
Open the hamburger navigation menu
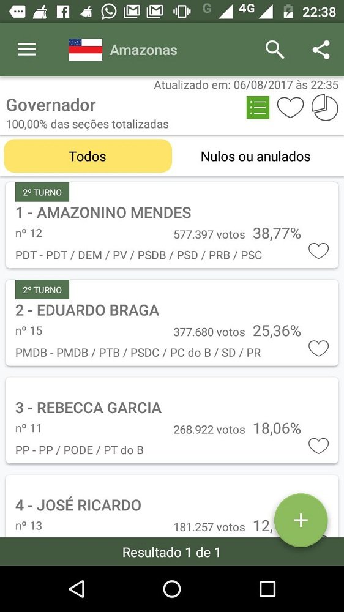coord(27,50)
